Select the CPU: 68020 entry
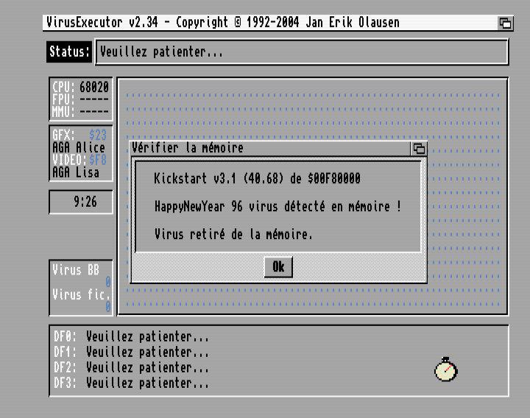 click(x=80, y=87)
